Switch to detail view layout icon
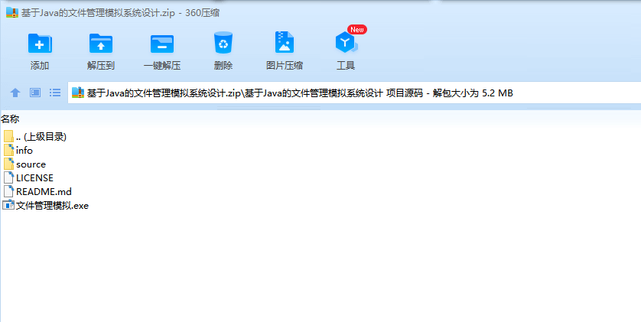The height and width of the screenshot is (322, 641). [x=35, y=93]
